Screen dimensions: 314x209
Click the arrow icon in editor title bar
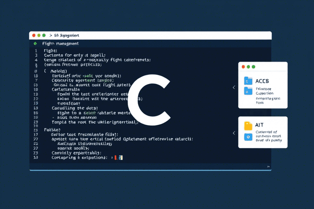(x=50, y=36)
